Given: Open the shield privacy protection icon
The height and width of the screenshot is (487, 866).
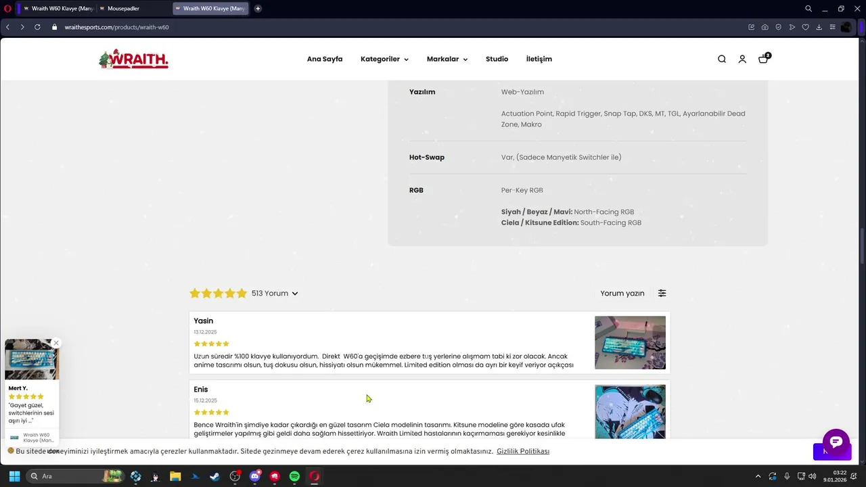Looking at the screenshot, I should (778, 27).
